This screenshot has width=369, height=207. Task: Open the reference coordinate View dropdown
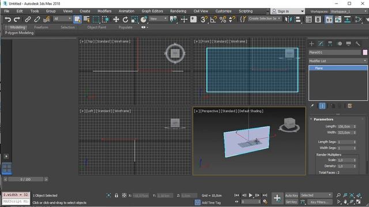click(x=159, y=18)
